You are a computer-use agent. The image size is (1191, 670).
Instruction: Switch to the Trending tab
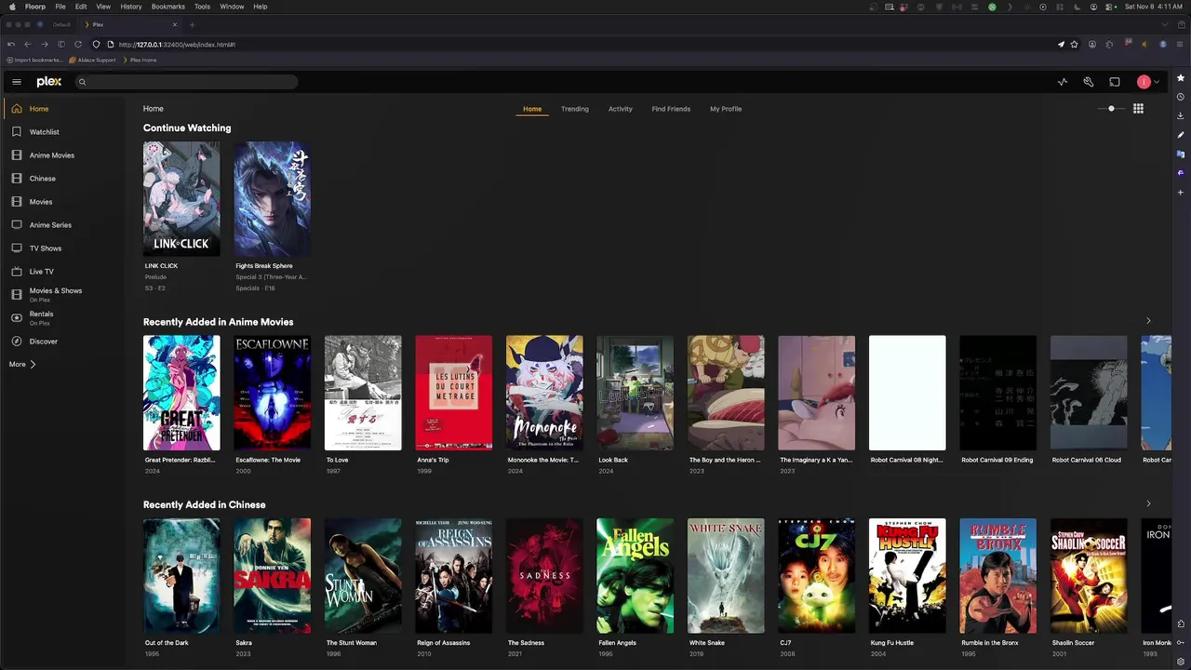point(574,109)
